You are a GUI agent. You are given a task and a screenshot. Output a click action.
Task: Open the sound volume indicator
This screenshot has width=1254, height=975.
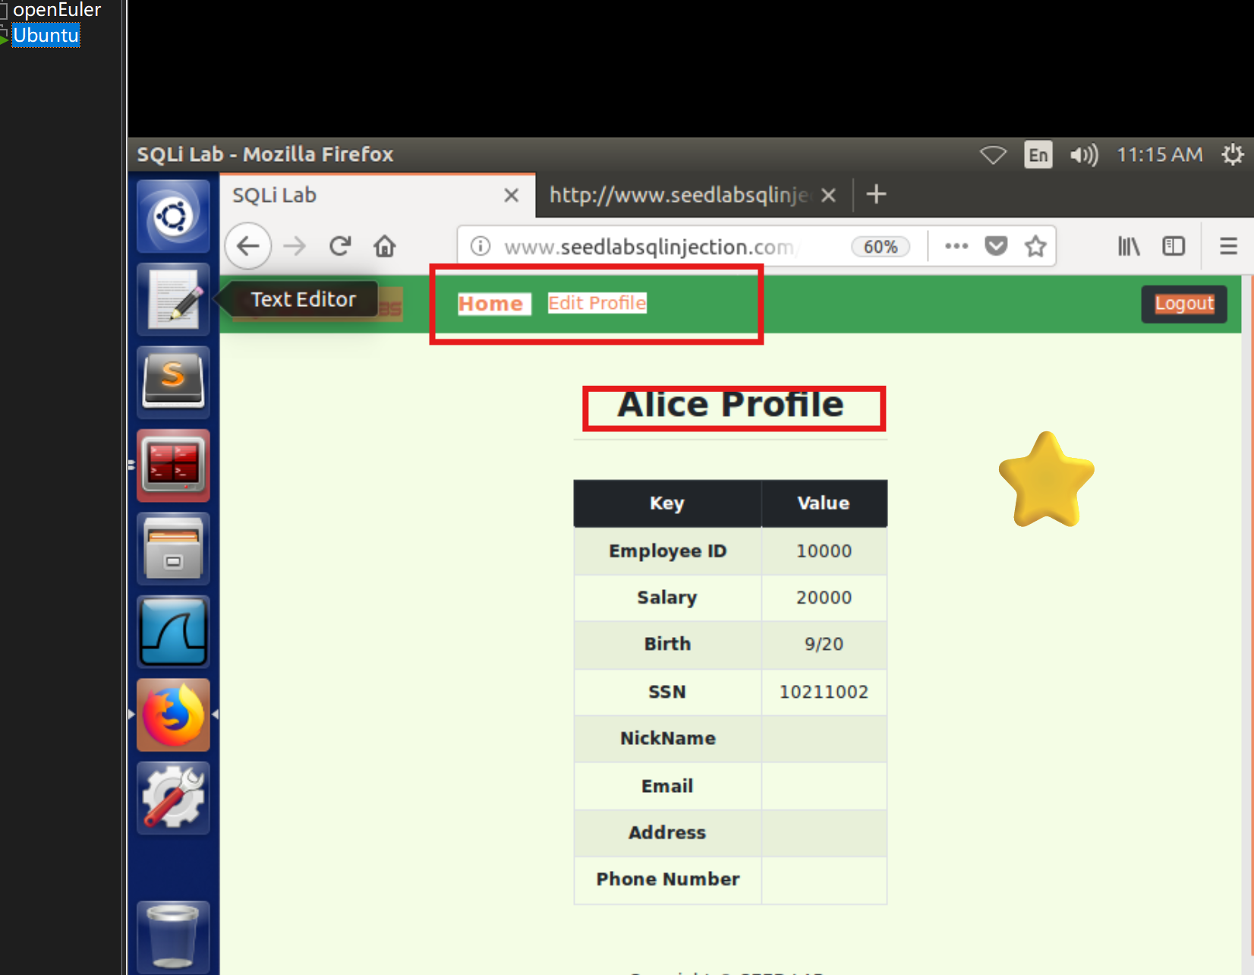pos(1084,155)
